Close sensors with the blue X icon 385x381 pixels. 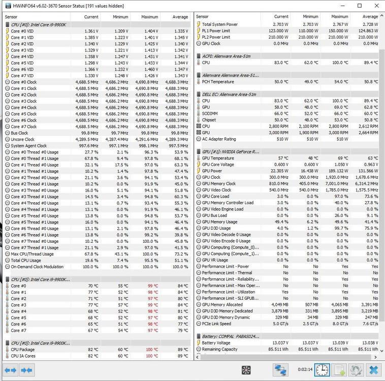coord(373,370)
